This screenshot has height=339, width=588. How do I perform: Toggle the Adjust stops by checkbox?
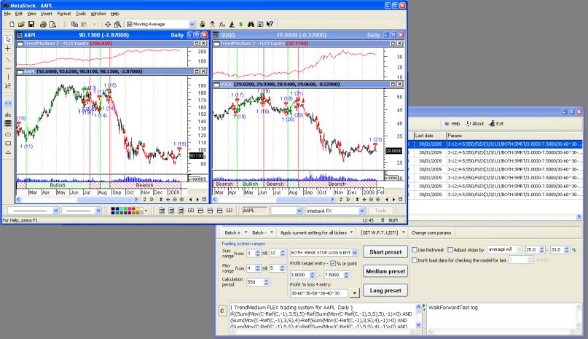pyautogui.click(x=449, y=249)
